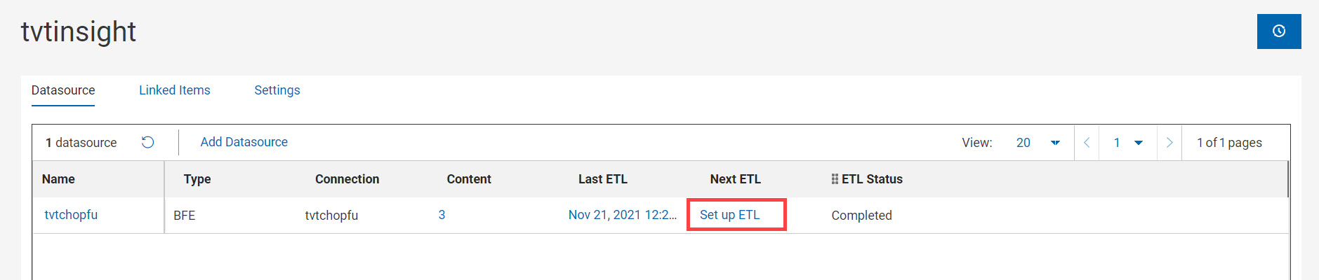Select the Datasource tab
The image size is (1319, 280).
pyautogui.click(x=63, y=90)
